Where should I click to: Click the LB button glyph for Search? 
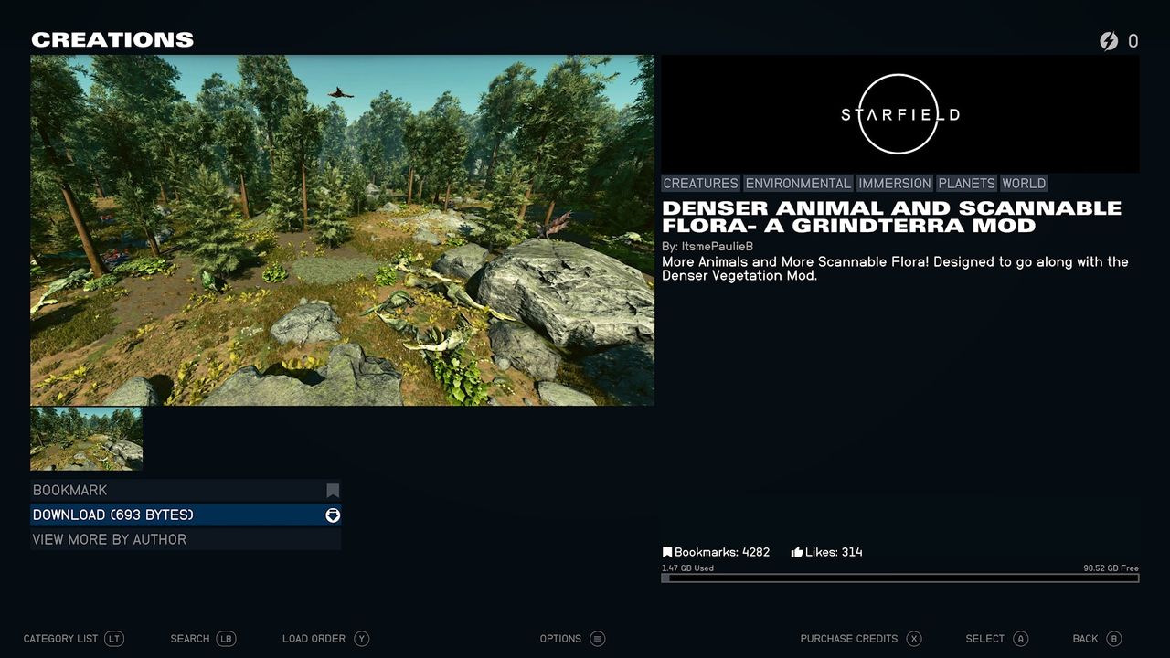point(227,639)
